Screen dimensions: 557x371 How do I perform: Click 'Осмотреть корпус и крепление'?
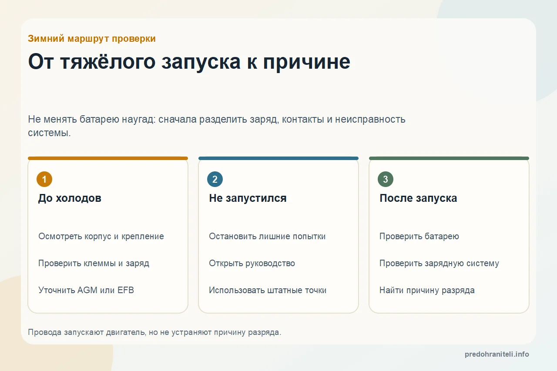pyautogui.click(x=101, y=237)
